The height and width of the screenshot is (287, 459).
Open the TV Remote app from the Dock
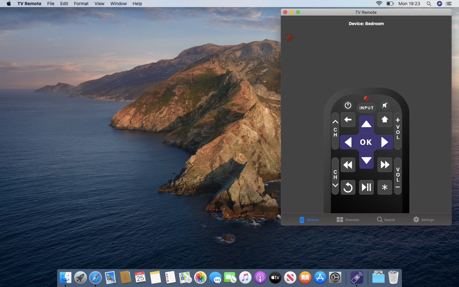pyautogui.click(x=356, y=277)
